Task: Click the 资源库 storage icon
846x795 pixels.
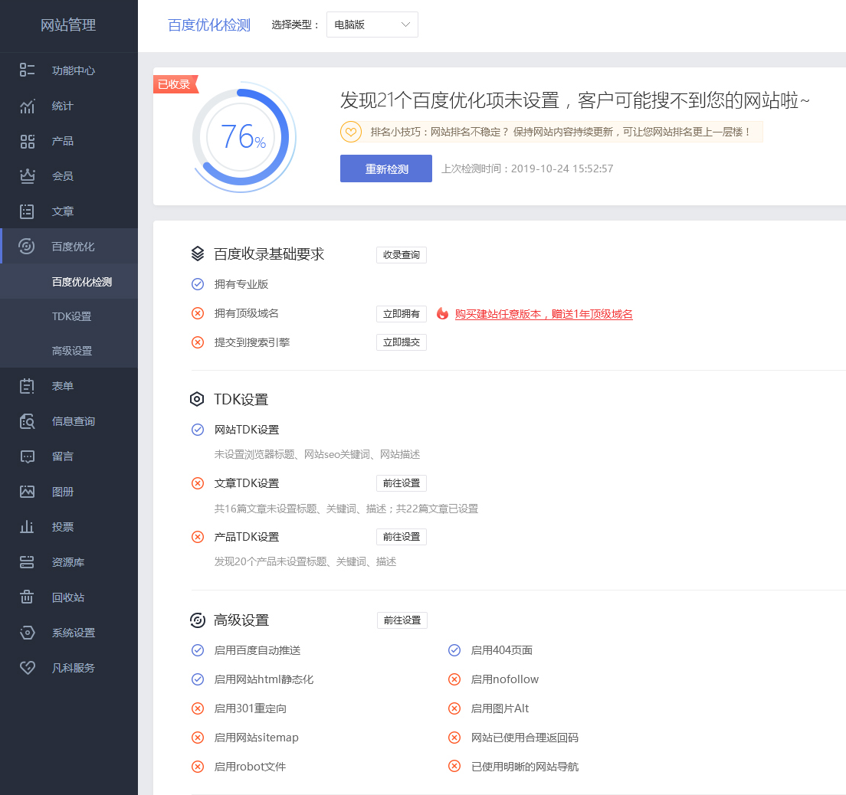Action: click(x=27, y=562)
